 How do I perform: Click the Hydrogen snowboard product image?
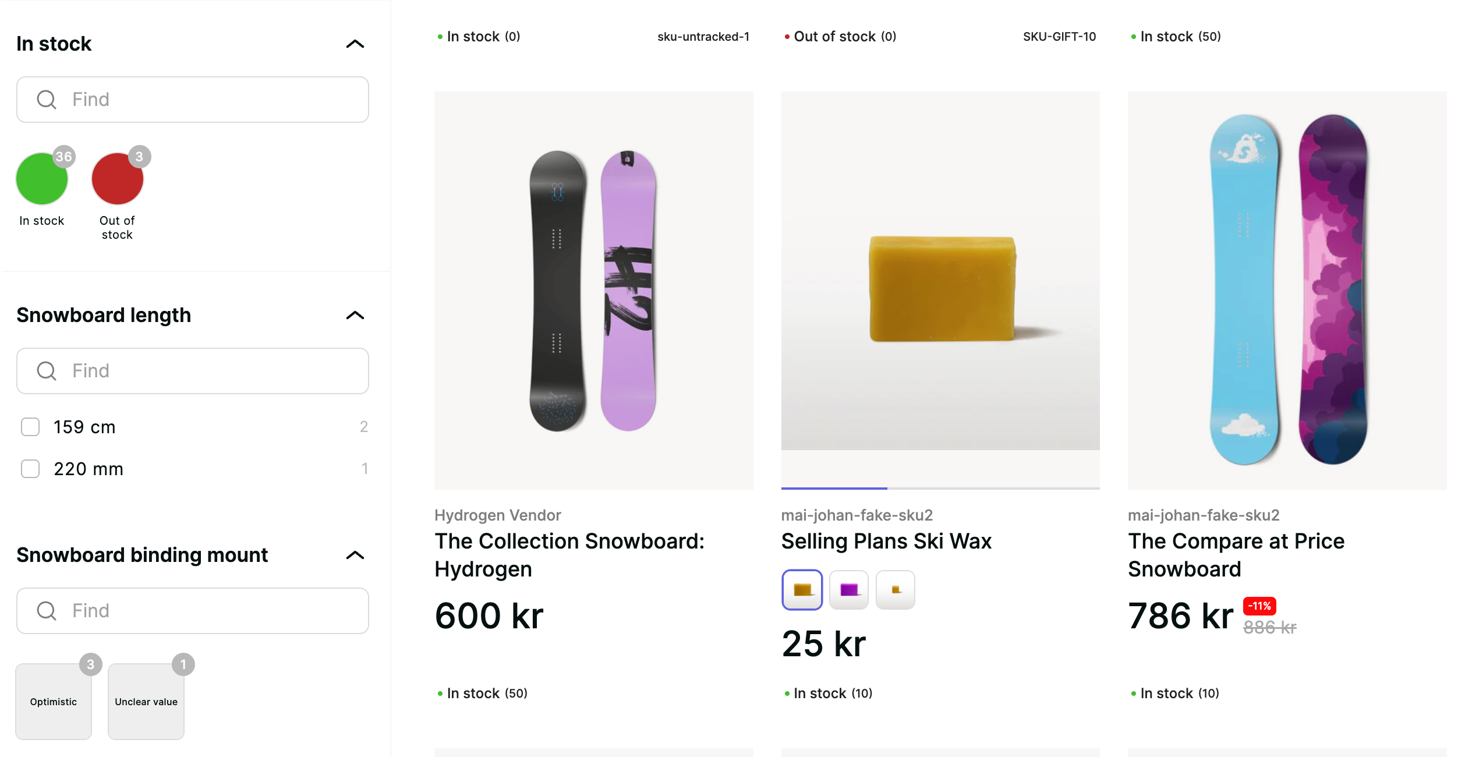593,290
